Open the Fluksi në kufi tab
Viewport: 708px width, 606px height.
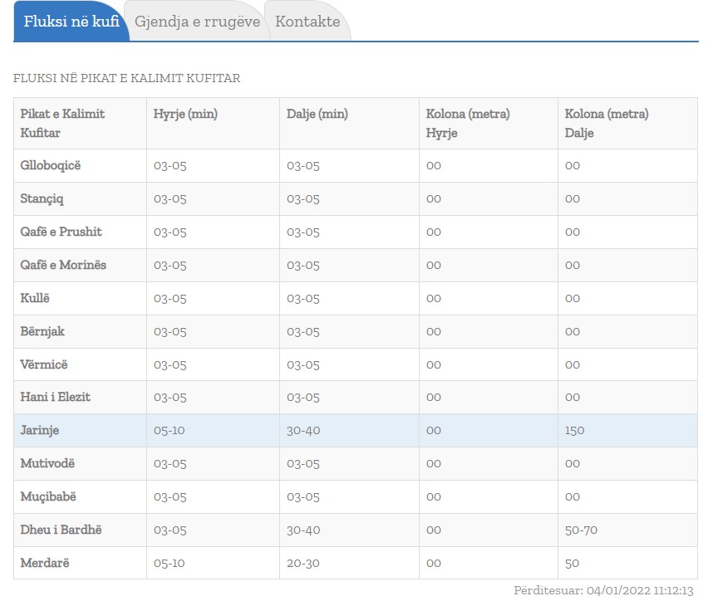pyautogui.click(x=71, y=22)
